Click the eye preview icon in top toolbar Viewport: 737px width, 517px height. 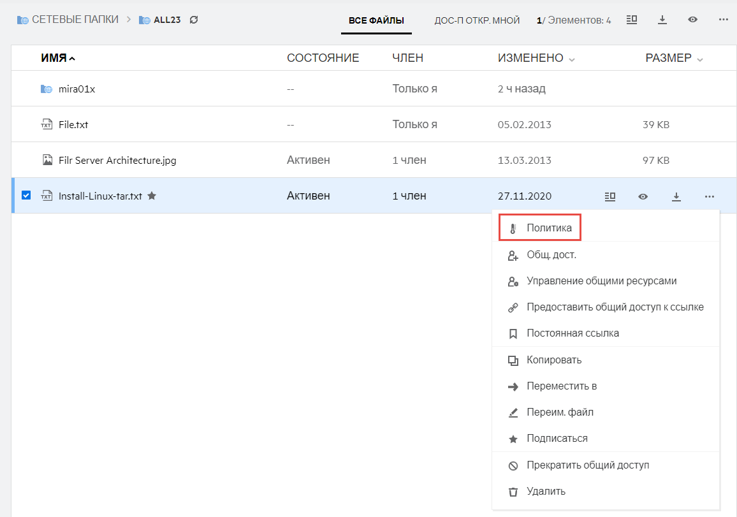coord(692,20)
